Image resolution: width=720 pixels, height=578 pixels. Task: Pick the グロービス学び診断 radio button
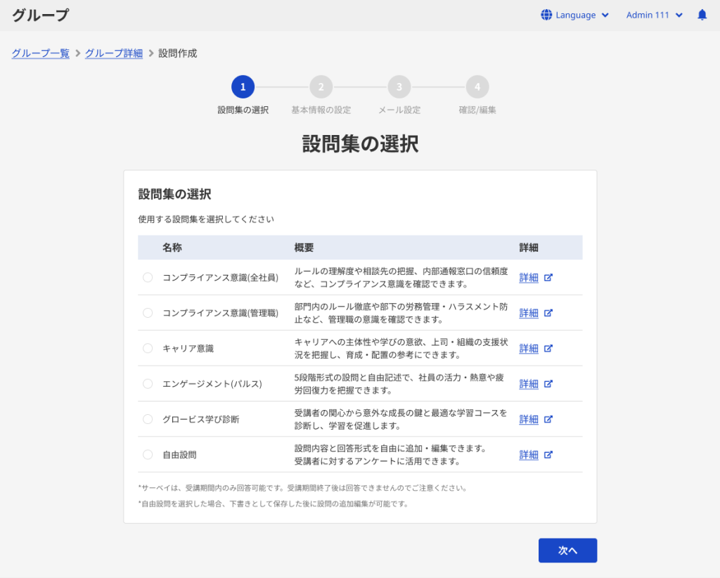pyautogui.click(x=148, y=419)
